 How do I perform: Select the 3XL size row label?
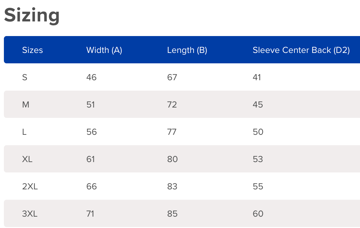(30, 214)
